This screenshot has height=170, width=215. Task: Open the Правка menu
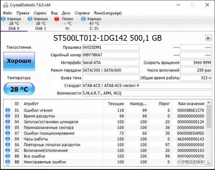pyautogui.click(x=23, y=13)
